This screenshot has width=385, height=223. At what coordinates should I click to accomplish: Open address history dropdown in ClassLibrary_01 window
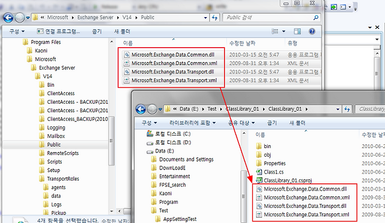pos(338,109)
